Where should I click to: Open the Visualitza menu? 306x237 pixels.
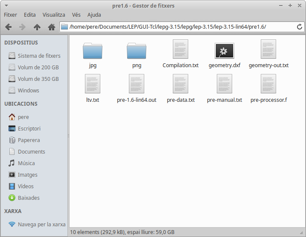click(54, 15)
